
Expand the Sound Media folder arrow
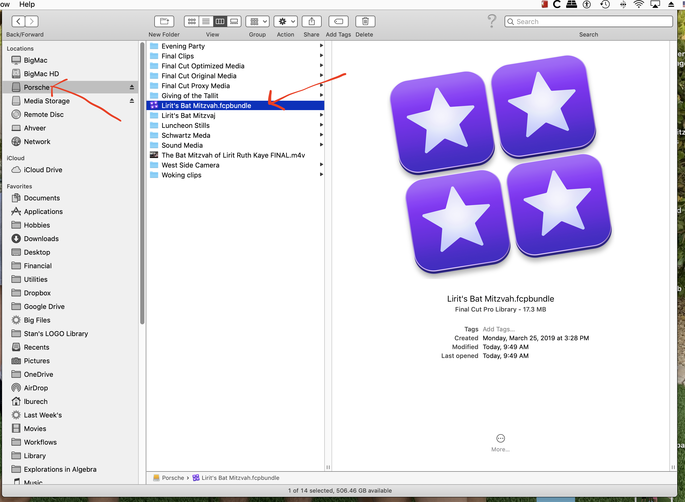click(x=321, y=145)
